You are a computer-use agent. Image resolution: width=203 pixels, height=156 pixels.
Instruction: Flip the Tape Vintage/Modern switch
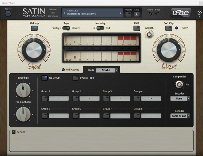tap(66, 28)
